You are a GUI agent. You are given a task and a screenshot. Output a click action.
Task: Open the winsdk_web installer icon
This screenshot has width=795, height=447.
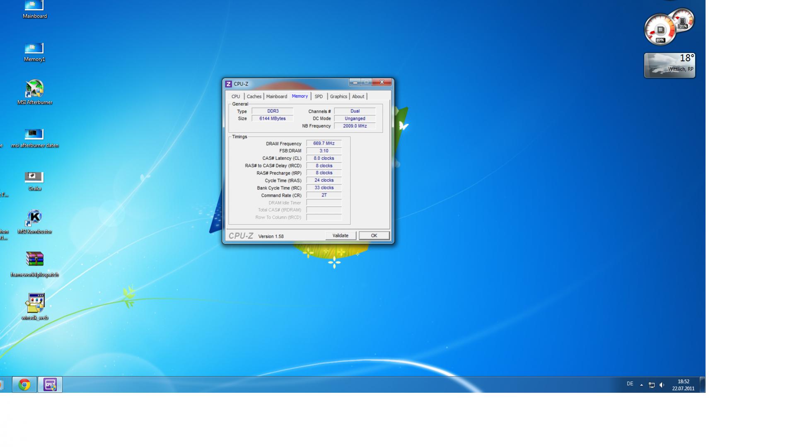(x=34, y=307)
